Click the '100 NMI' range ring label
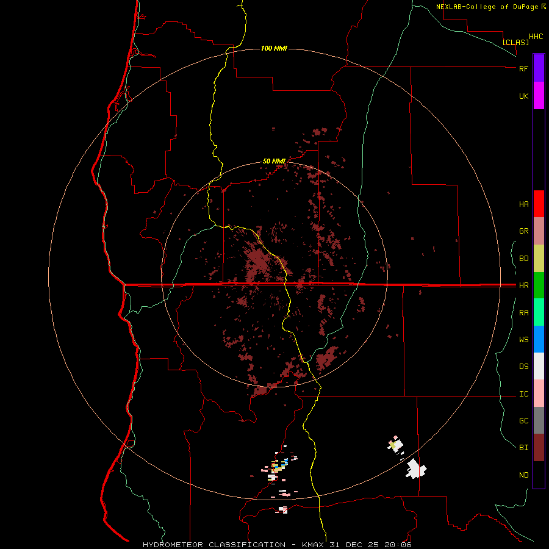Screen dimensions: 549x549 click(x=274, y=48)
